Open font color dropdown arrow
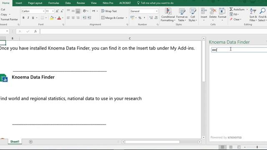 point(63,18)
